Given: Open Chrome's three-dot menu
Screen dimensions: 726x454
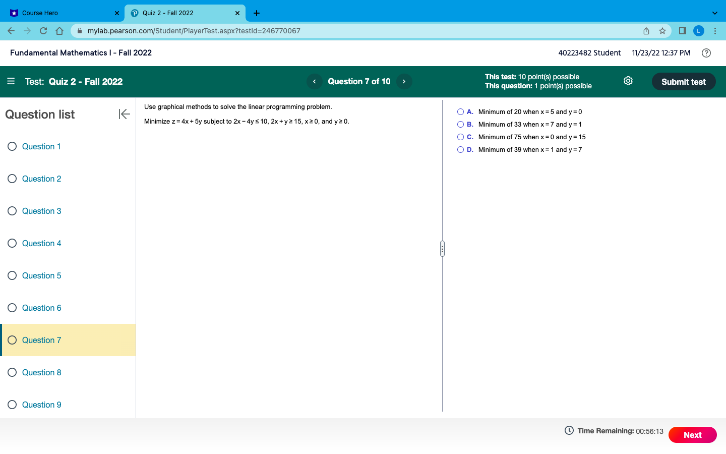Looking at the screenshot, I should tap(716, 31).
